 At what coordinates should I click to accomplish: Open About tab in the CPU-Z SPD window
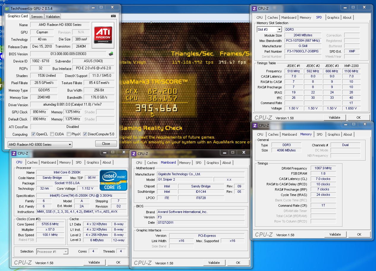point(347,18)
